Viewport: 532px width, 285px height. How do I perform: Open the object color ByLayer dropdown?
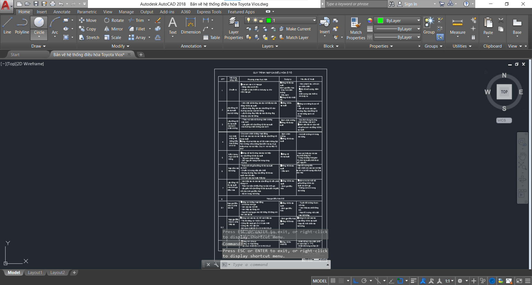418,20
